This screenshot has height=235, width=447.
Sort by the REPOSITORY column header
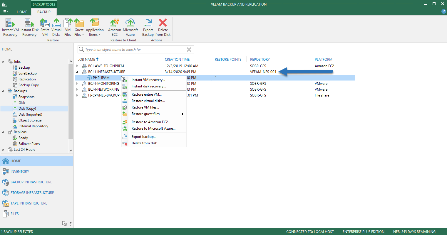point(260,59)
